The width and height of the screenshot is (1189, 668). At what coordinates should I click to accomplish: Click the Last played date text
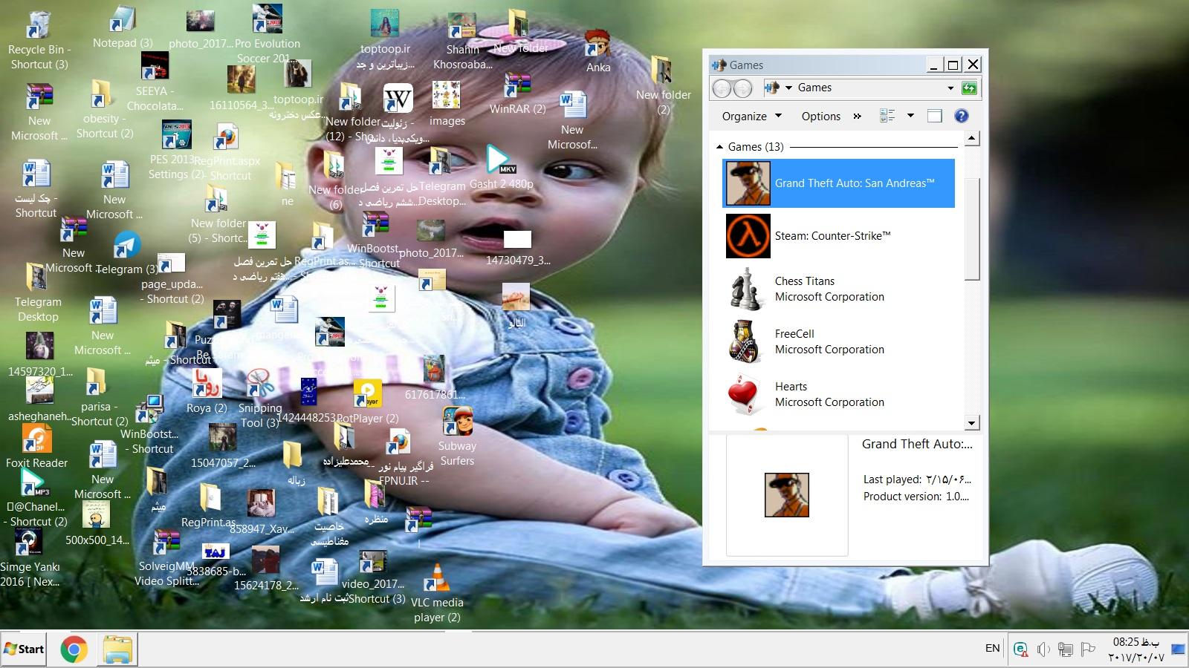coord(917,479)
